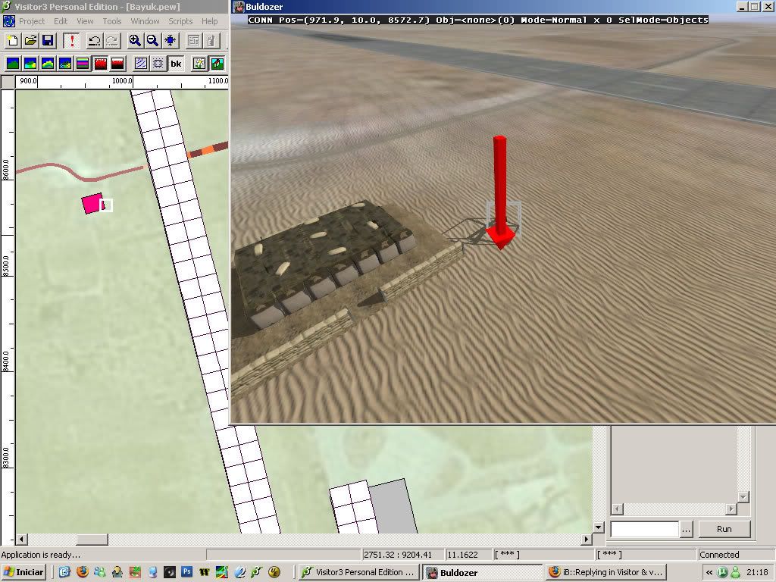
Task: Open the Tools menu
Action: click(111, 21)
